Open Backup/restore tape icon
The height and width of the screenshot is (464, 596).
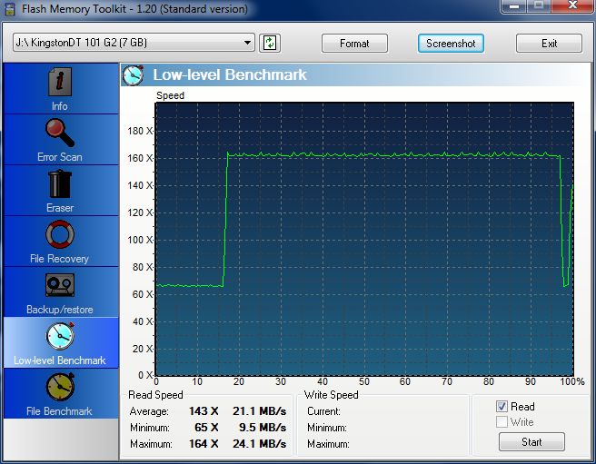[60, 284]
